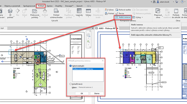Open the Správa ribbon tab
Viewport: 187px width, 104px height.
coord(49,6)
